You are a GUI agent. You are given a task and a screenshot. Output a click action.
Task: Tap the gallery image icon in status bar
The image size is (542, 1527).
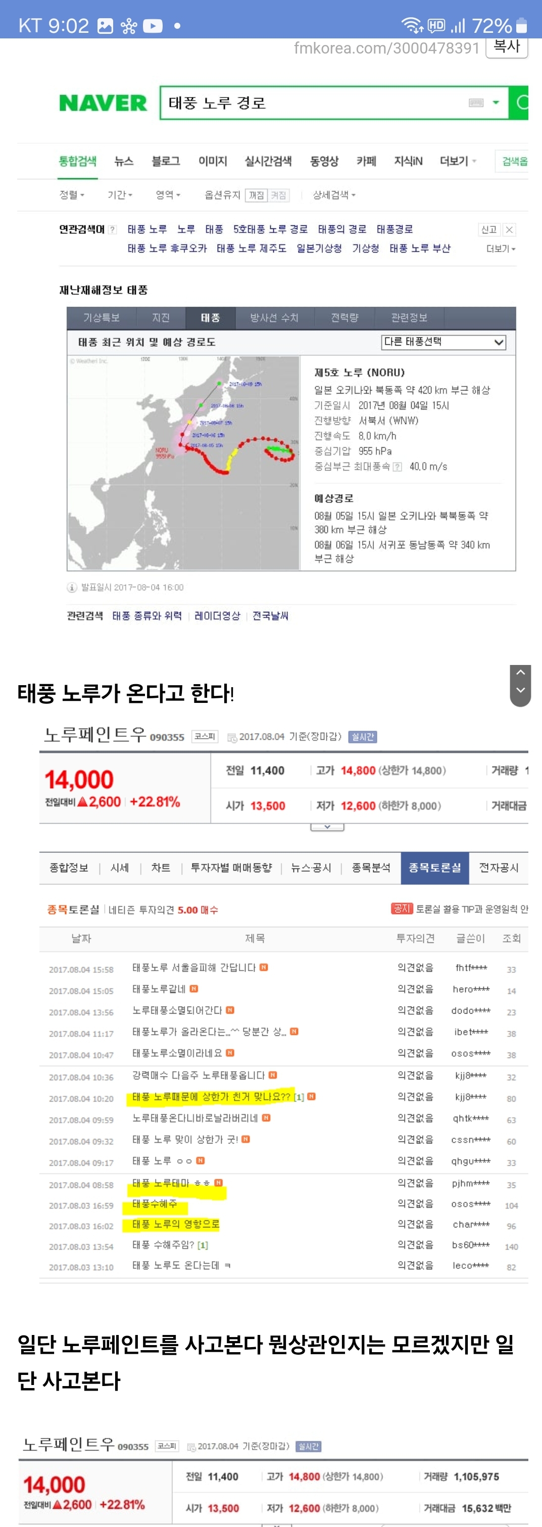105,25
